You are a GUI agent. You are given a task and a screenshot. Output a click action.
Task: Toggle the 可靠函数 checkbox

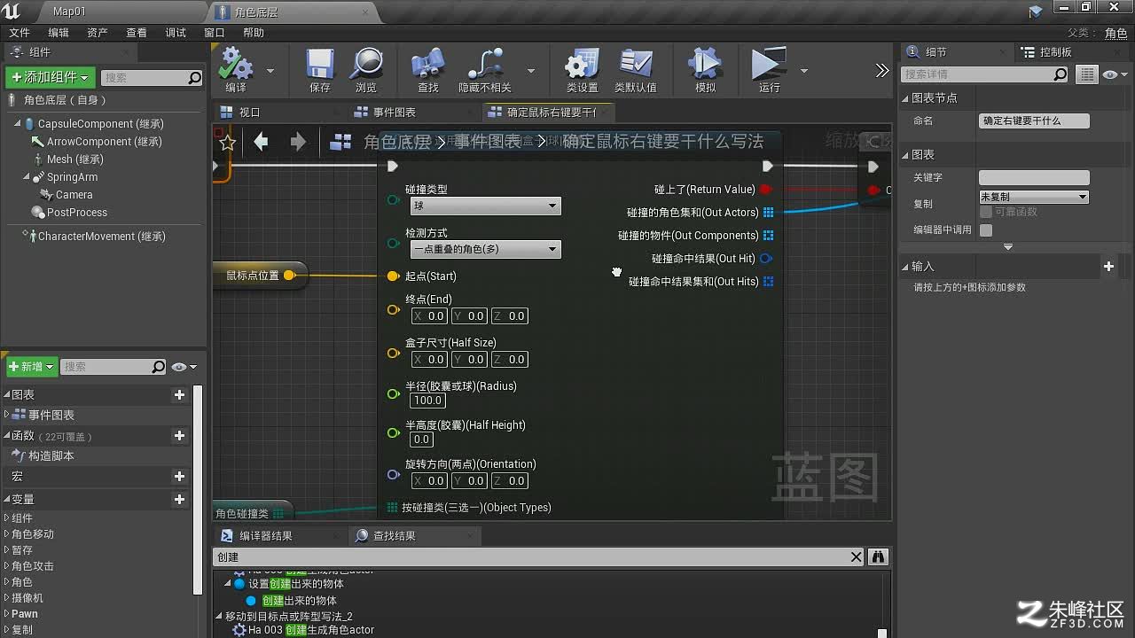(x=986, y=212)
